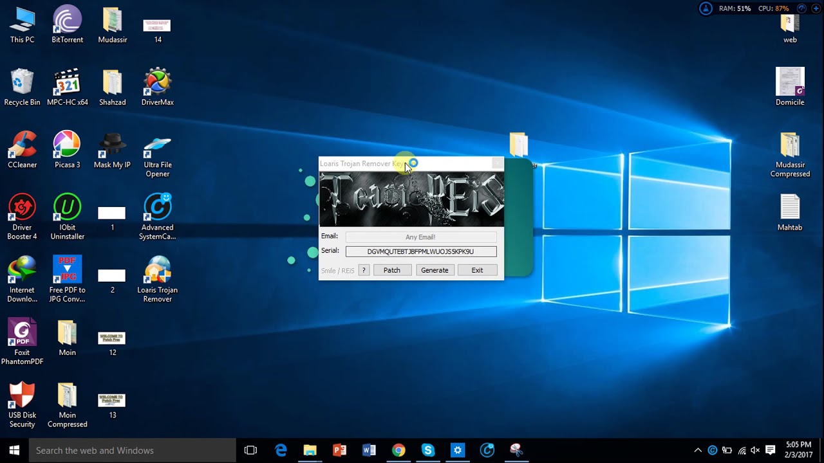Launch BitTorrent from the desktop
The width and height of the screenshot is (824, 463).
[67, 26]
